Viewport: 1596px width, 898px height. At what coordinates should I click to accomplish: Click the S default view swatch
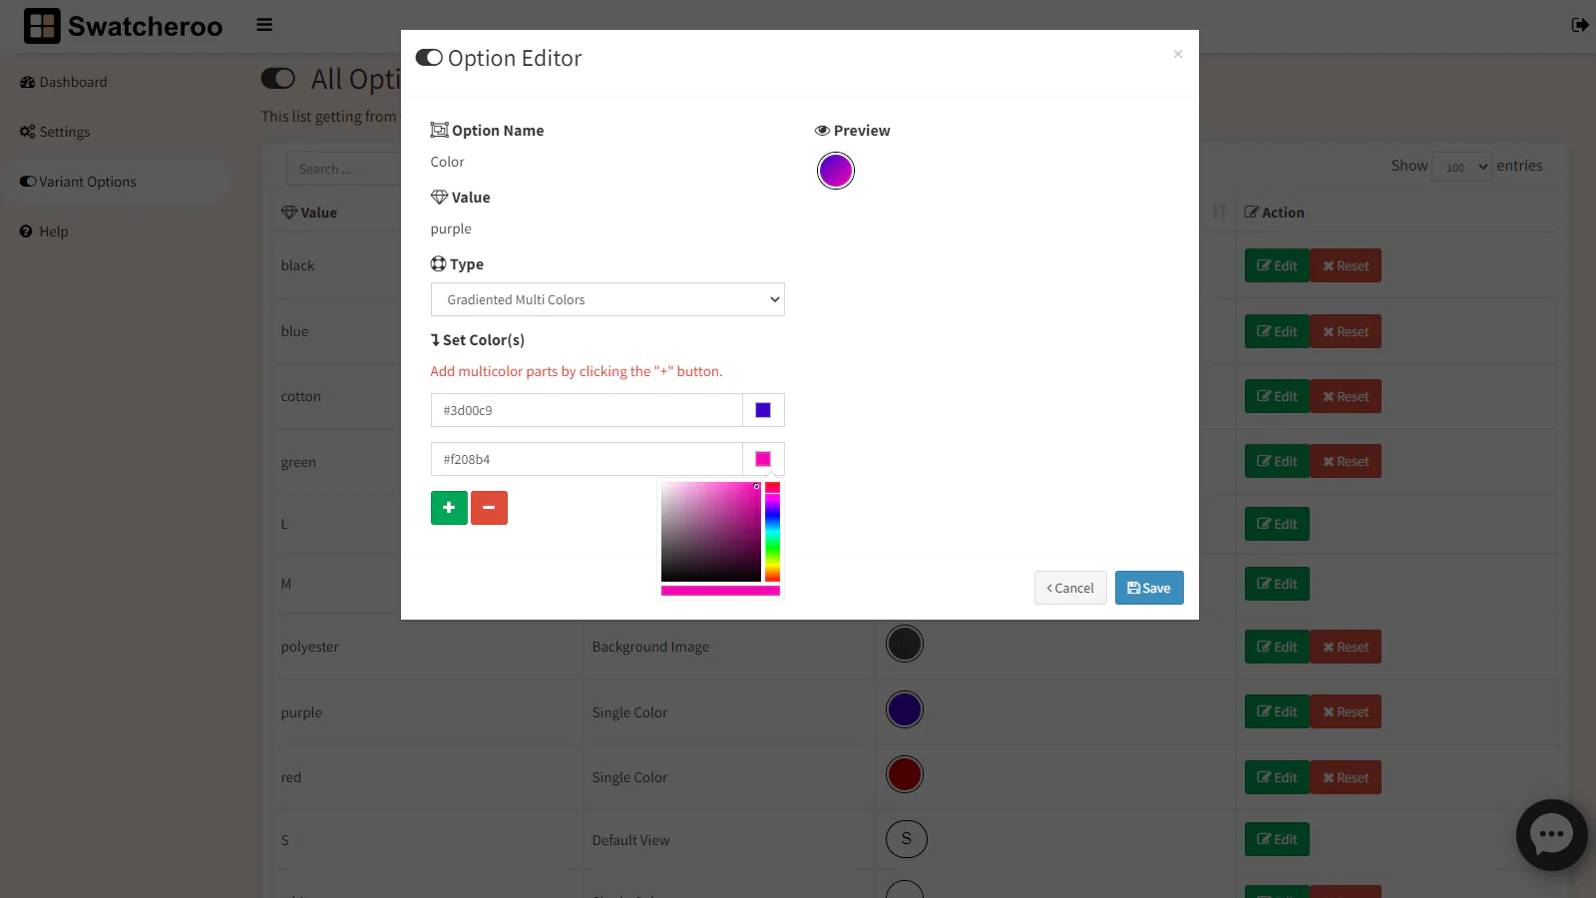coord(907,838)
